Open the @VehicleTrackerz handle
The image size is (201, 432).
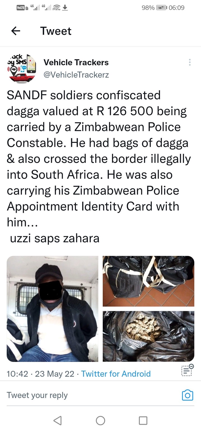click(x=76, y=75)
